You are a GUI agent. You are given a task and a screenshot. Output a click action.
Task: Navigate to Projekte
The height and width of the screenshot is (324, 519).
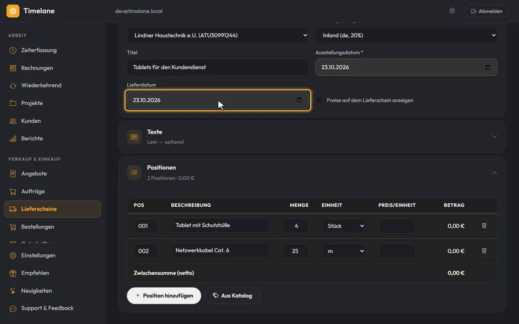click(52, 103)
